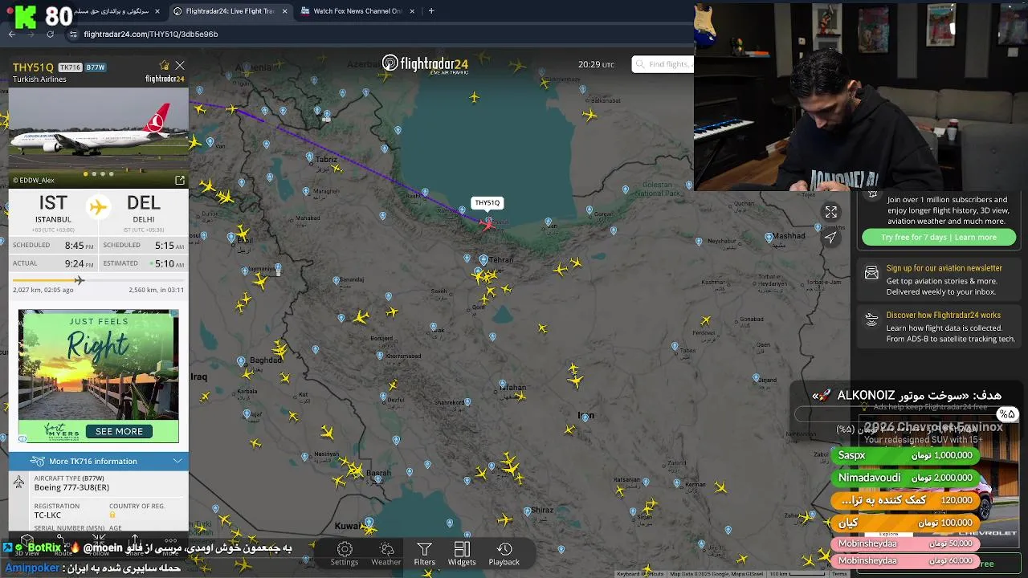Viewport: 1028px width, 578px height.
Task: Click the browser back arrow
Action: (11, 35)
